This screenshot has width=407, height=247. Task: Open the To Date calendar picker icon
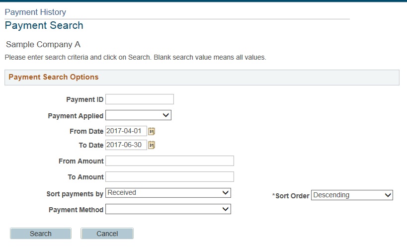tap(152, 145)
